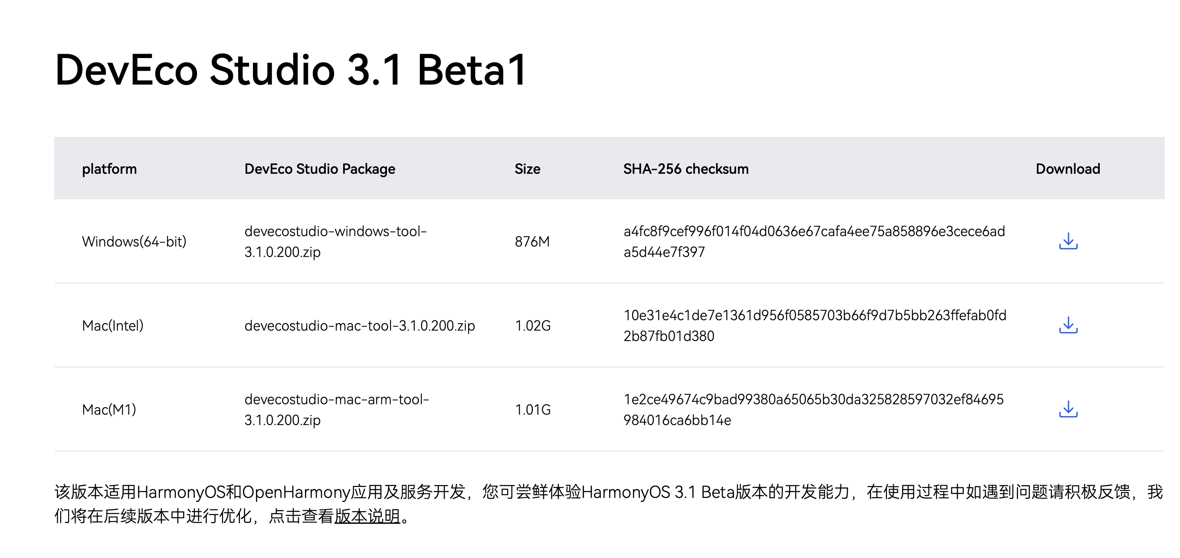This screenshot has width=1180, height=558.
Task: Select devecostudio-windows-tool-3.1.0.200.zip file name
Action: [x=335, y=241]
